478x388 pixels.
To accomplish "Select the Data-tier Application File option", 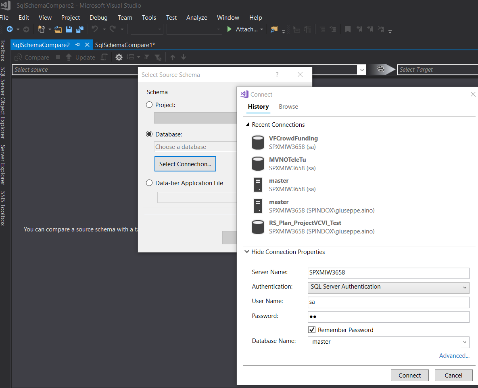I will [x=149, y=183].
